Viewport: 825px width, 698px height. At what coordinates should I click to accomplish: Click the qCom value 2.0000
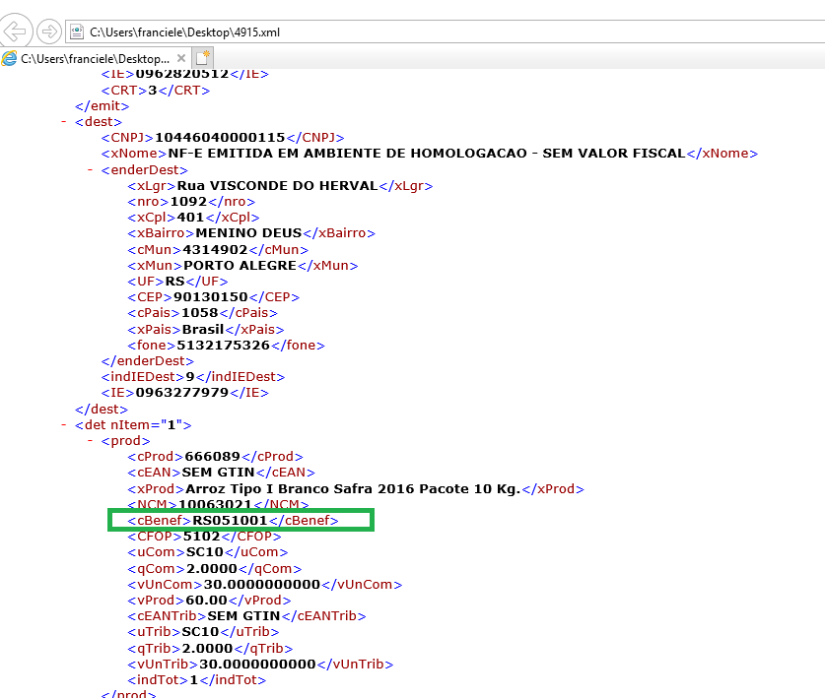[212, 569]
